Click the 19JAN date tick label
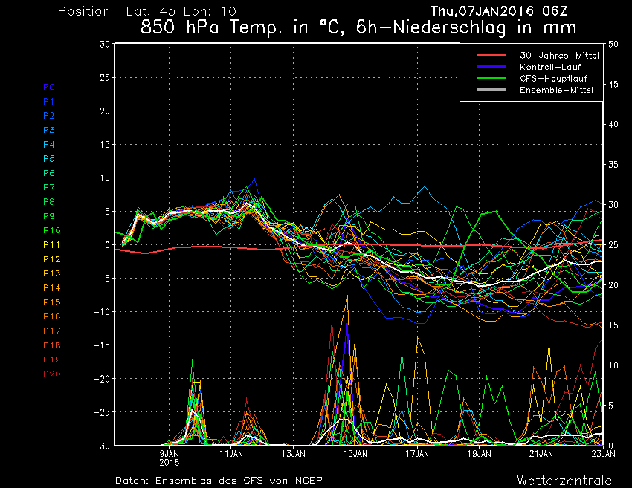The width and height of the screenshot is (632, 488). pos(480,453)
